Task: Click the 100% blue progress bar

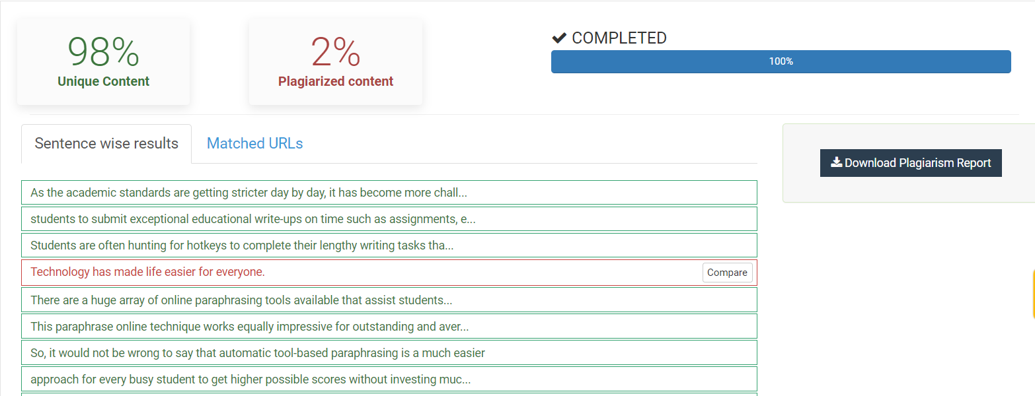Action: (781, 61)
